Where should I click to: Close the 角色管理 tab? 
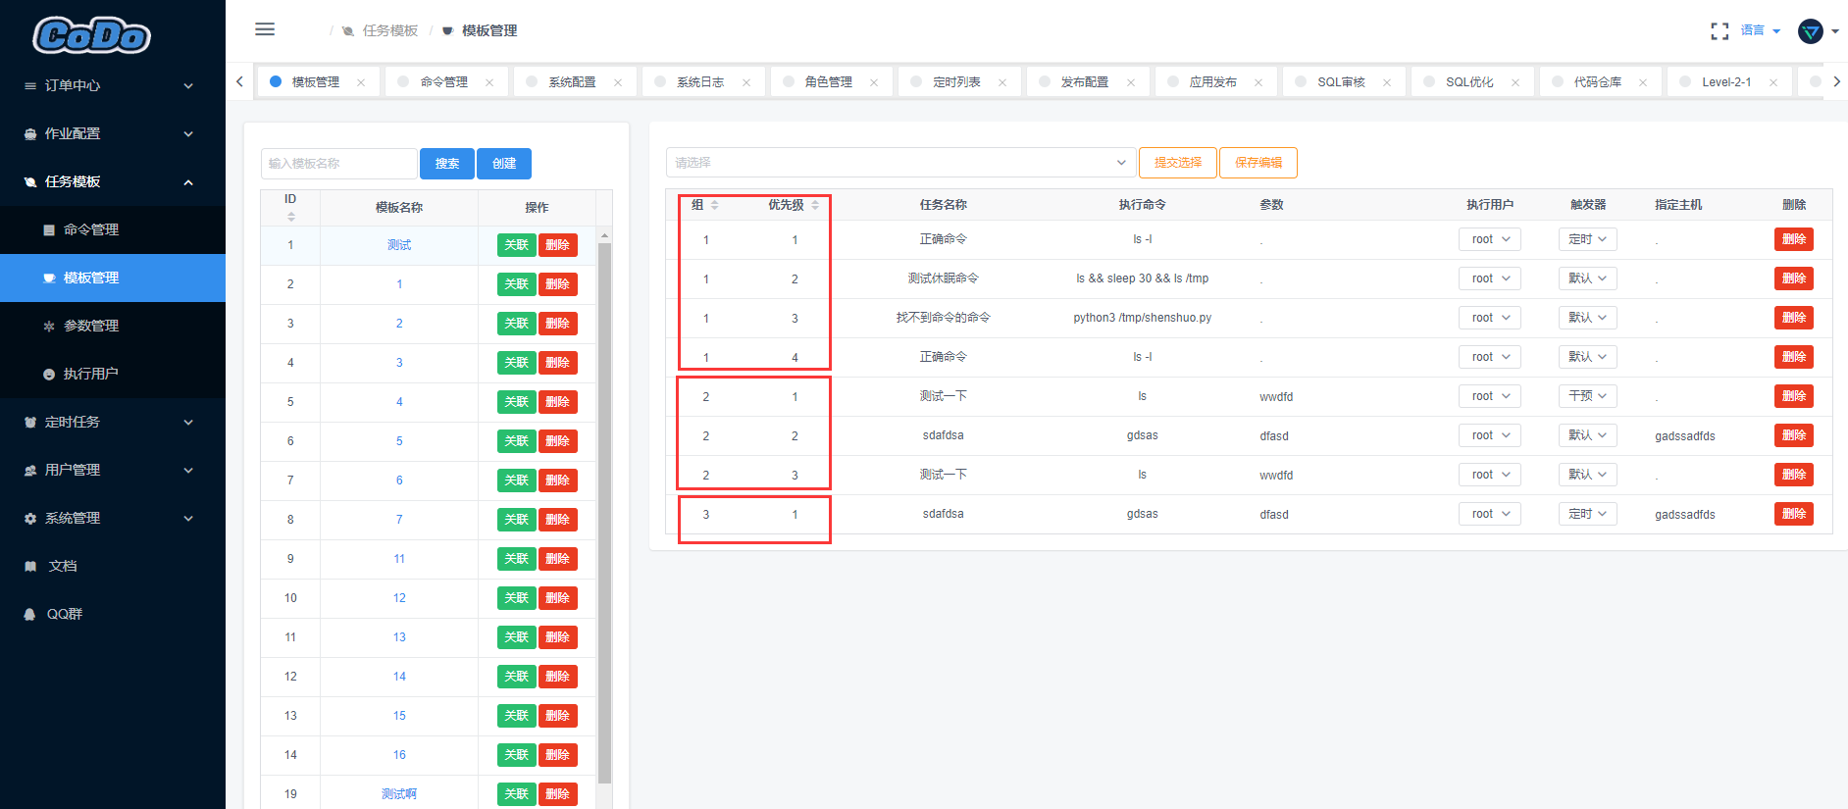(x=874, y=82)
